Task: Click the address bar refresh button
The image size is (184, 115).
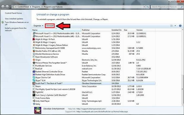Action: [148, 7]
